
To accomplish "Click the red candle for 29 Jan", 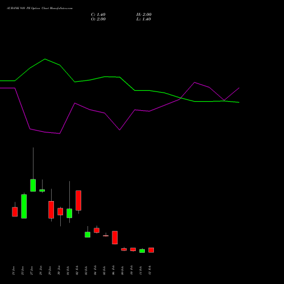I will tap(51, 210).
